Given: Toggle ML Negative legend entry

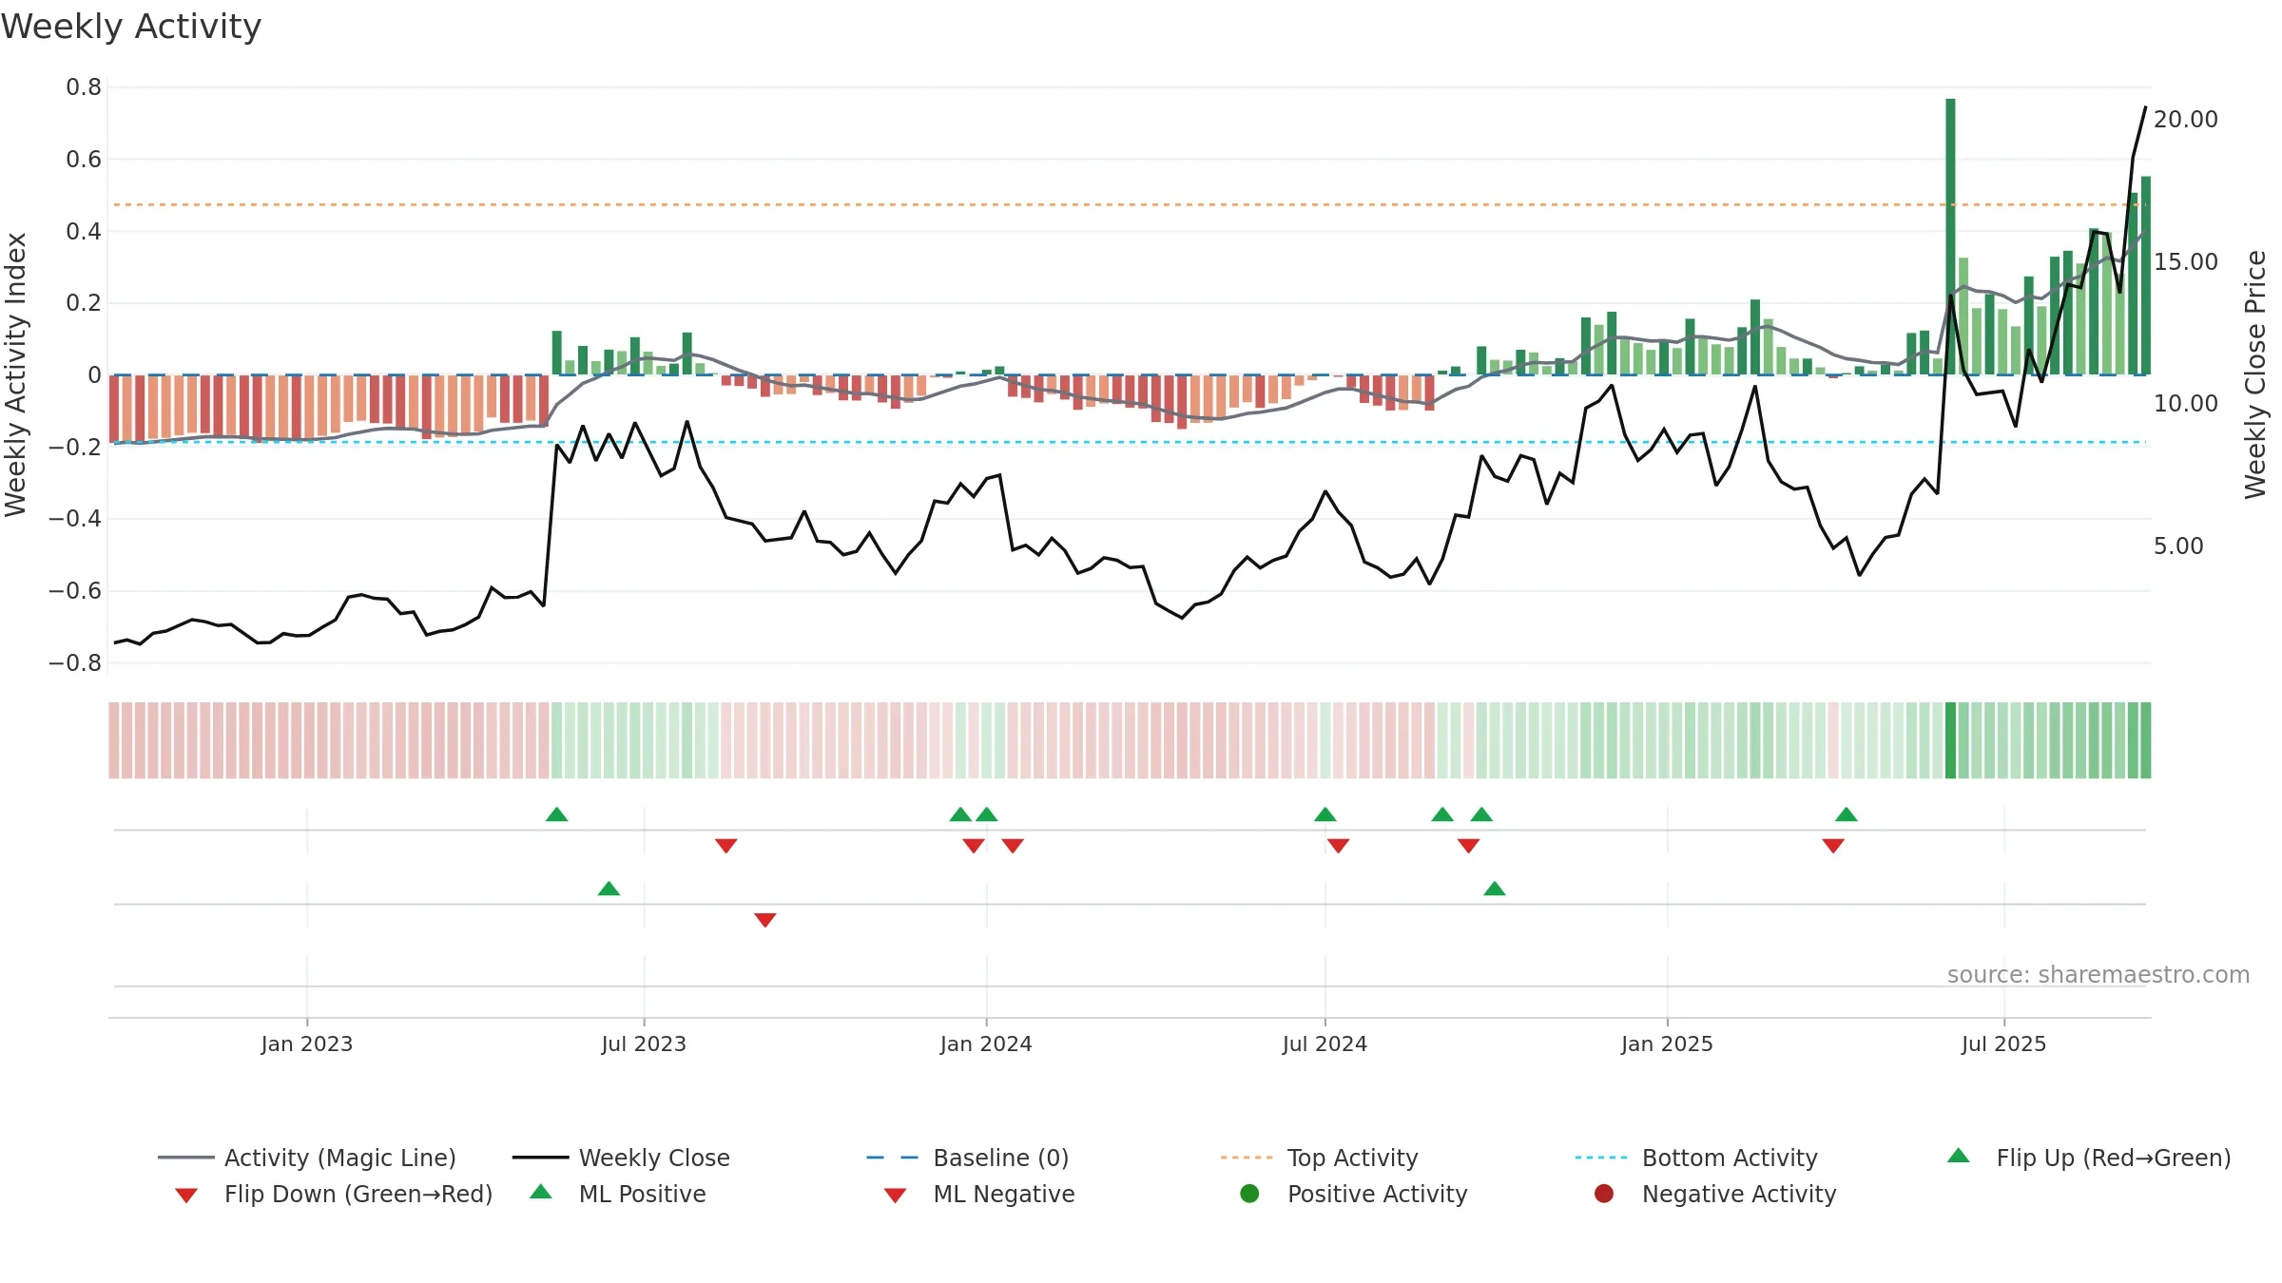Looking at the screenshot, I should (979, 1194).
